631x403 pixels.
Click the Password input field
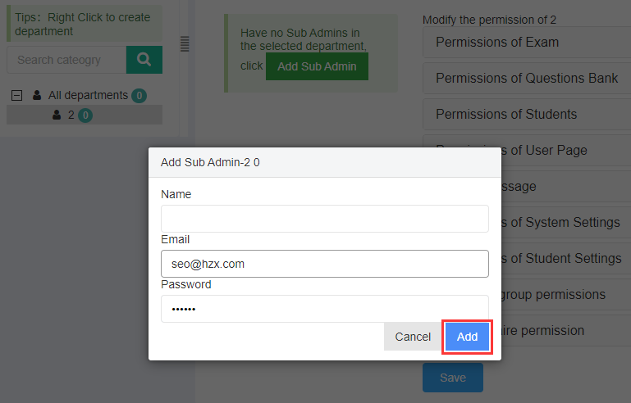325,309
